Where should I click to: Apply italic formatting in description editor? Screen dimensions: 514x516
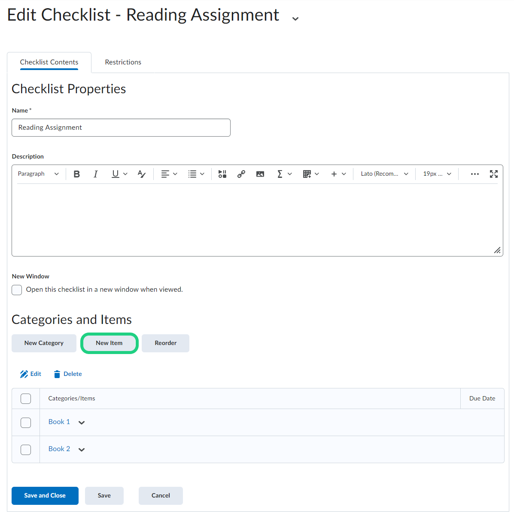95,174
